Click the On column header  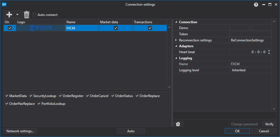coord(10,22)
